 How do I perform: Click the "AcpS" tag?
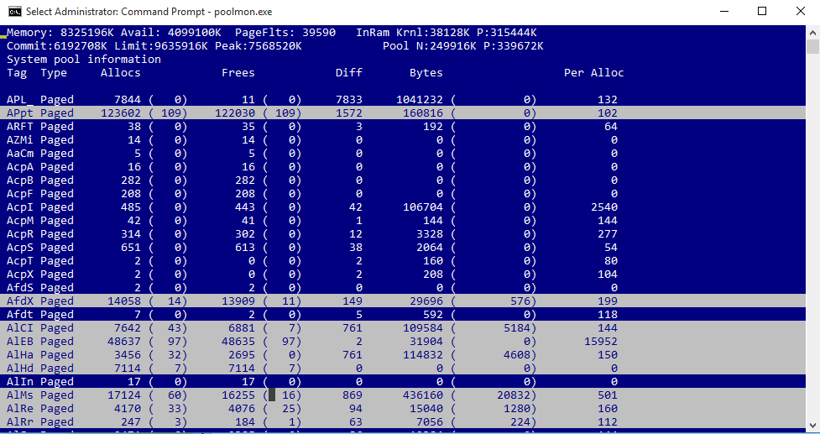[20, 248]
